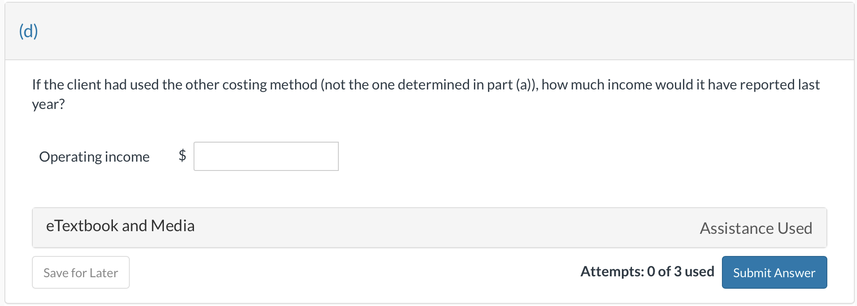
Task: Save the current answer for later
Action: tap(80, 272)
